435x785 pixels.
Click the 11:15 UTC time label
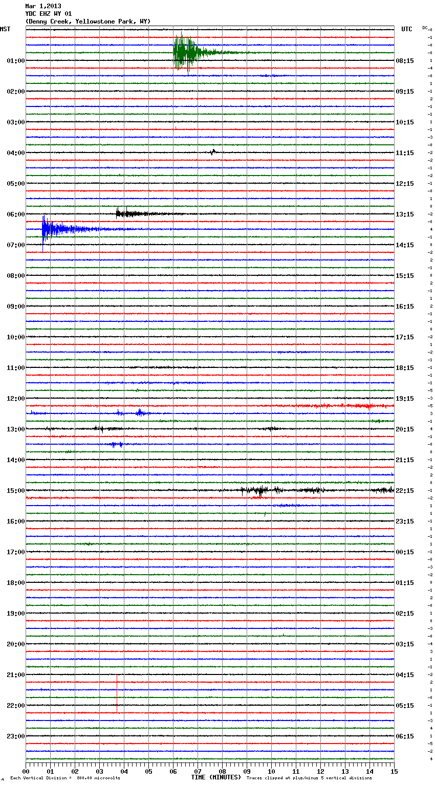(x=405, y=153)
